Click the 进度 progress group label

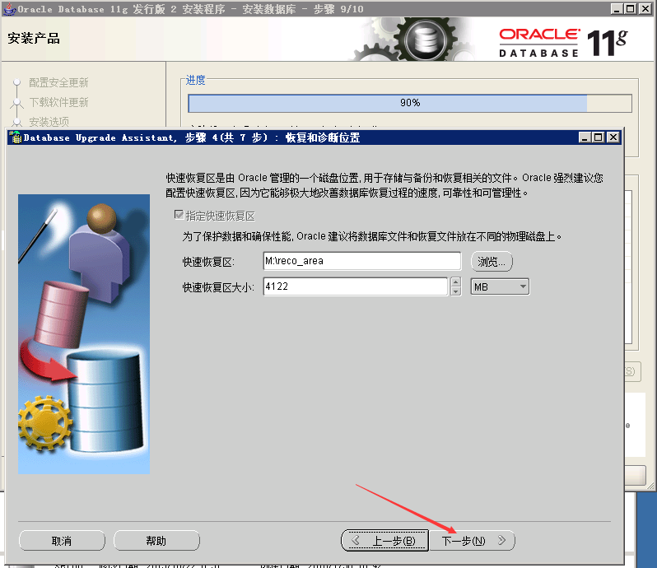pos(195,80)
